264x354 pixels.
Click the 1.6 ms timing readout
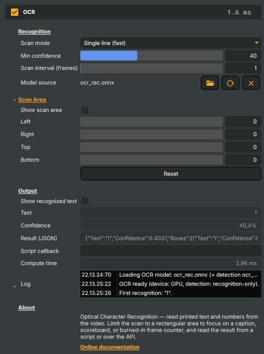[239, 12]
